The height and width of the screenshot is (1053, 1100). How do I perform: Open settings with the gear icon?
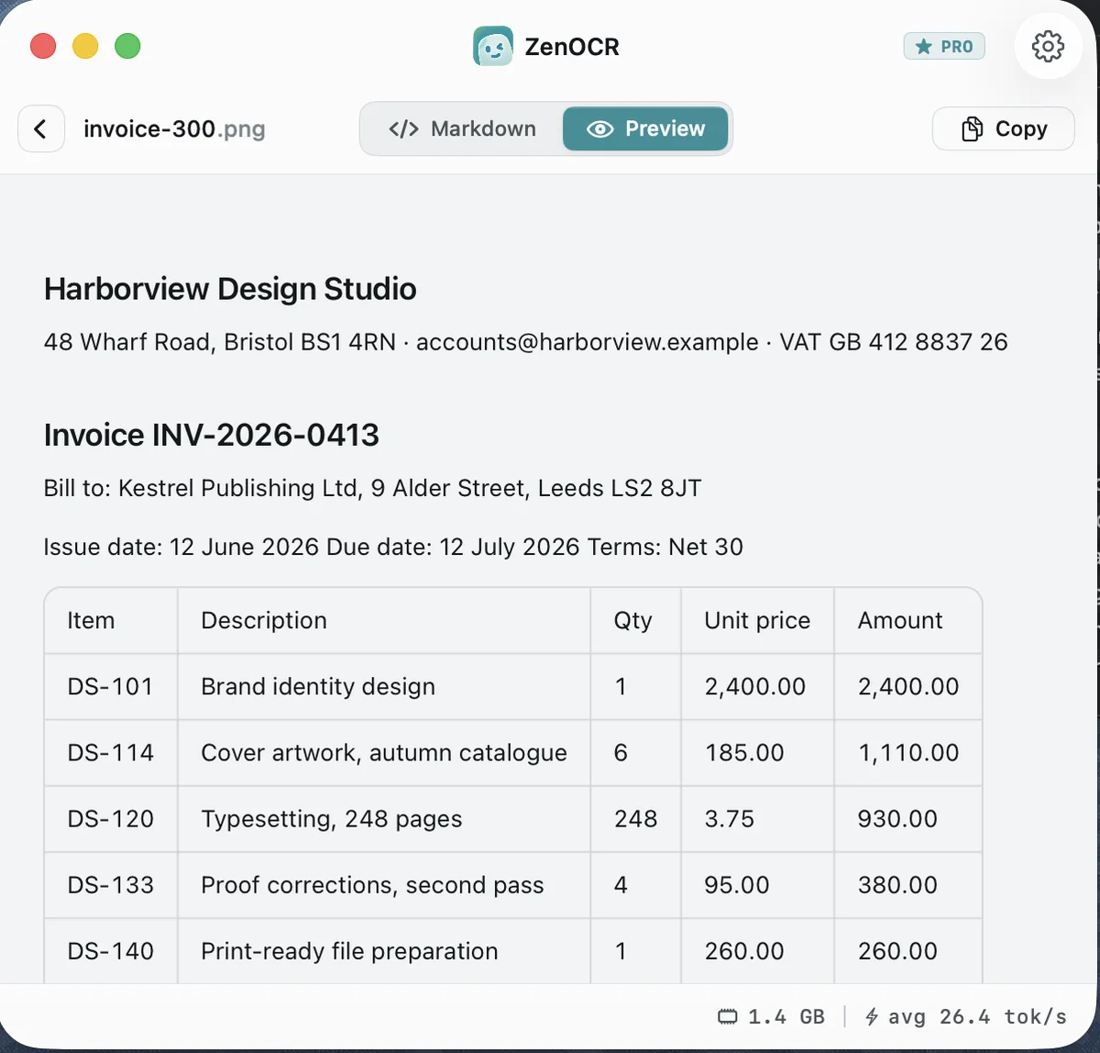pyautogui.click(x=1048, y=46)
